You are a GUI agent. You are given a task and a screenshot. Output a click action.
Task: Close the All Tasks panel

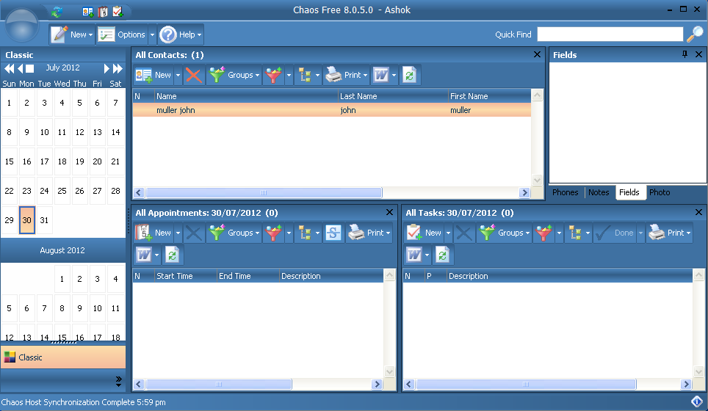click(698, 212)
